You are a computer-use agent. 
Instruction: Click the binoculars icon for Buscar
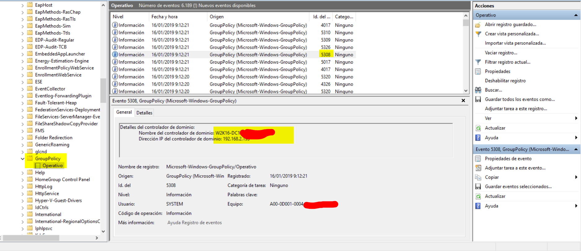click(x=478, y=90)
